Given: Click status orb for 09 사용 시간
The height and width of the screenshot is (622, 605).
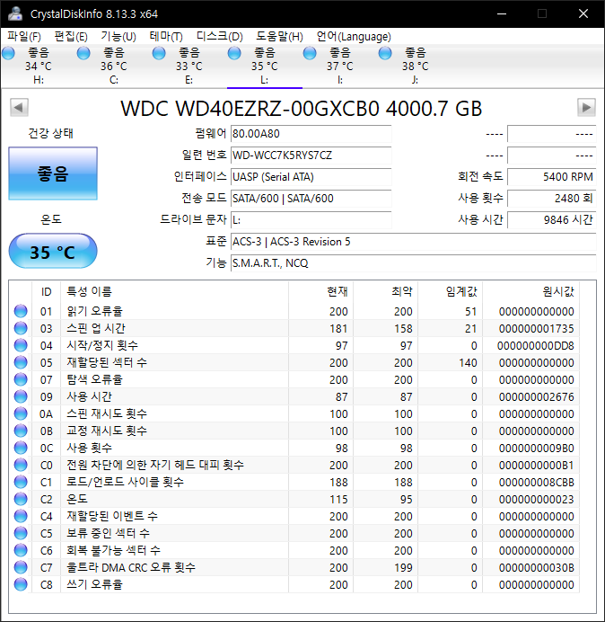Looking at the screenshot, I should [x=21, y=396].
